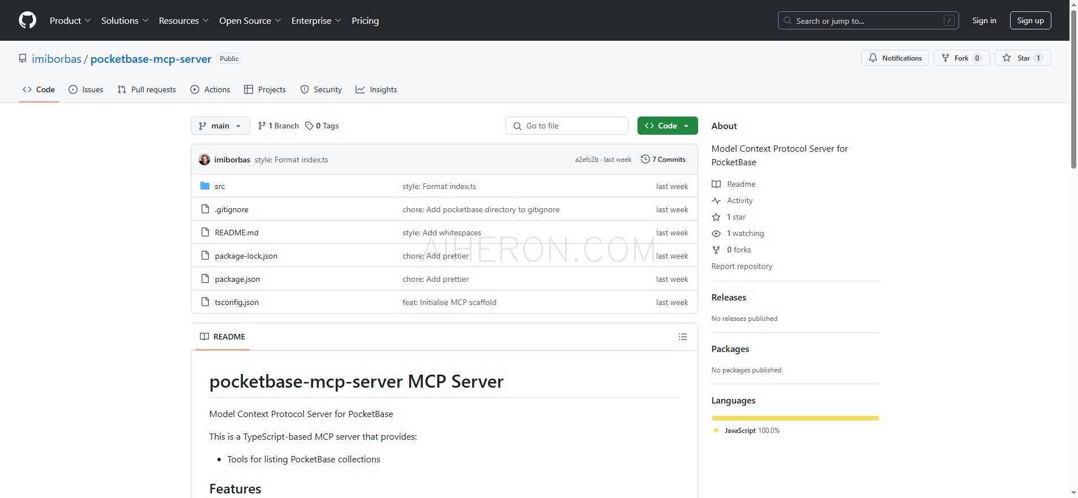1078x498 pixels.
Task: View the 7 Commits history
Action: pyautogui.click(x=663, y=160)
